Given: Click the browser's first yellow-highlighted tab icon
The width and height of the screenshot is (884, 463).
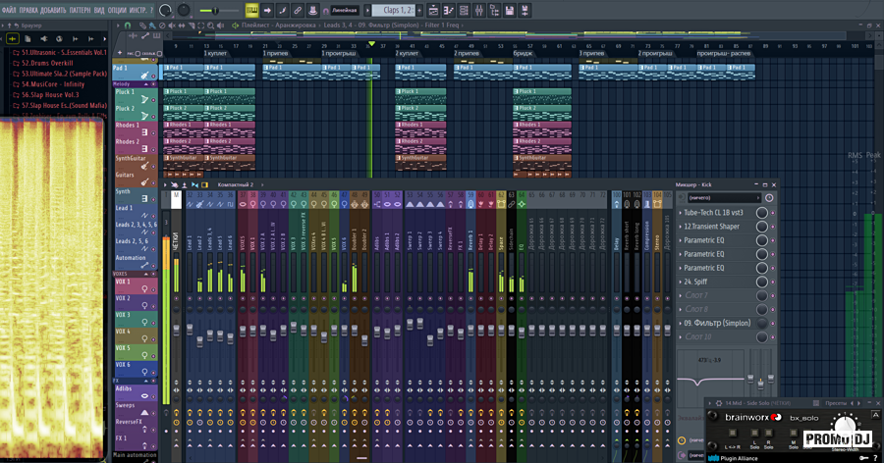Looking at the screenshot, I should click(x=14, y=38).
